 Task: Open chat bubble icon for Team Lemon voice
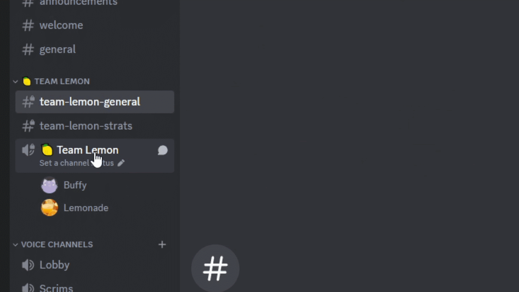click(x=163, y=150)
